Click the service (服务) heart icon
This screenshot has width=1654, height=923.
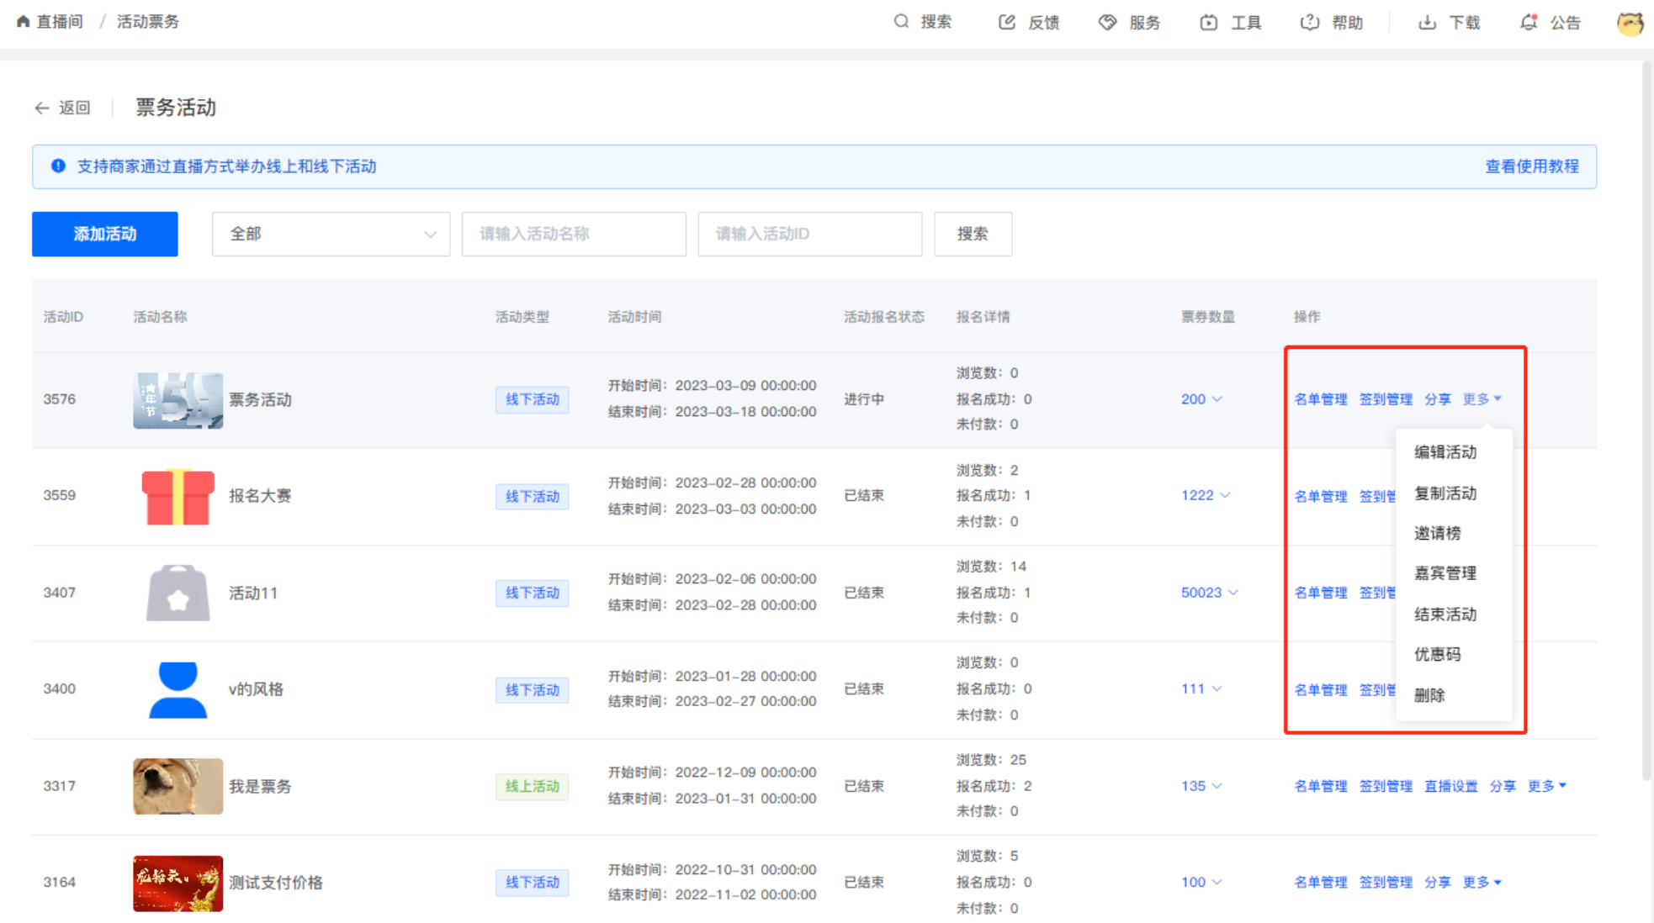coord(1107,22)
